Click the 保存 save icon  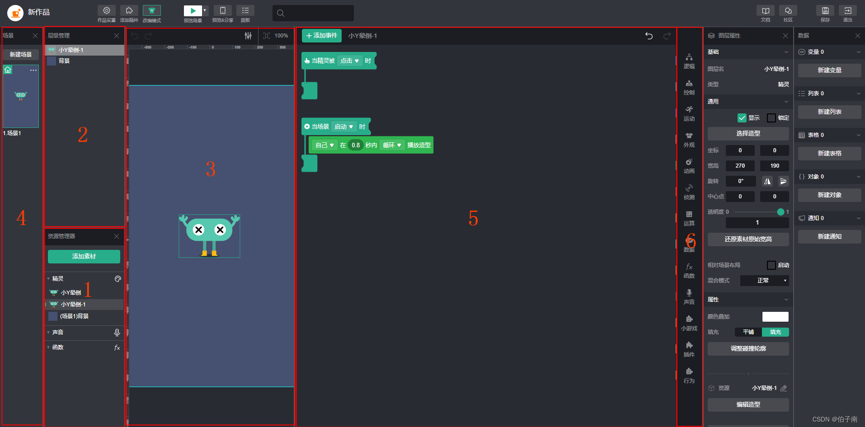click(825, 10)
